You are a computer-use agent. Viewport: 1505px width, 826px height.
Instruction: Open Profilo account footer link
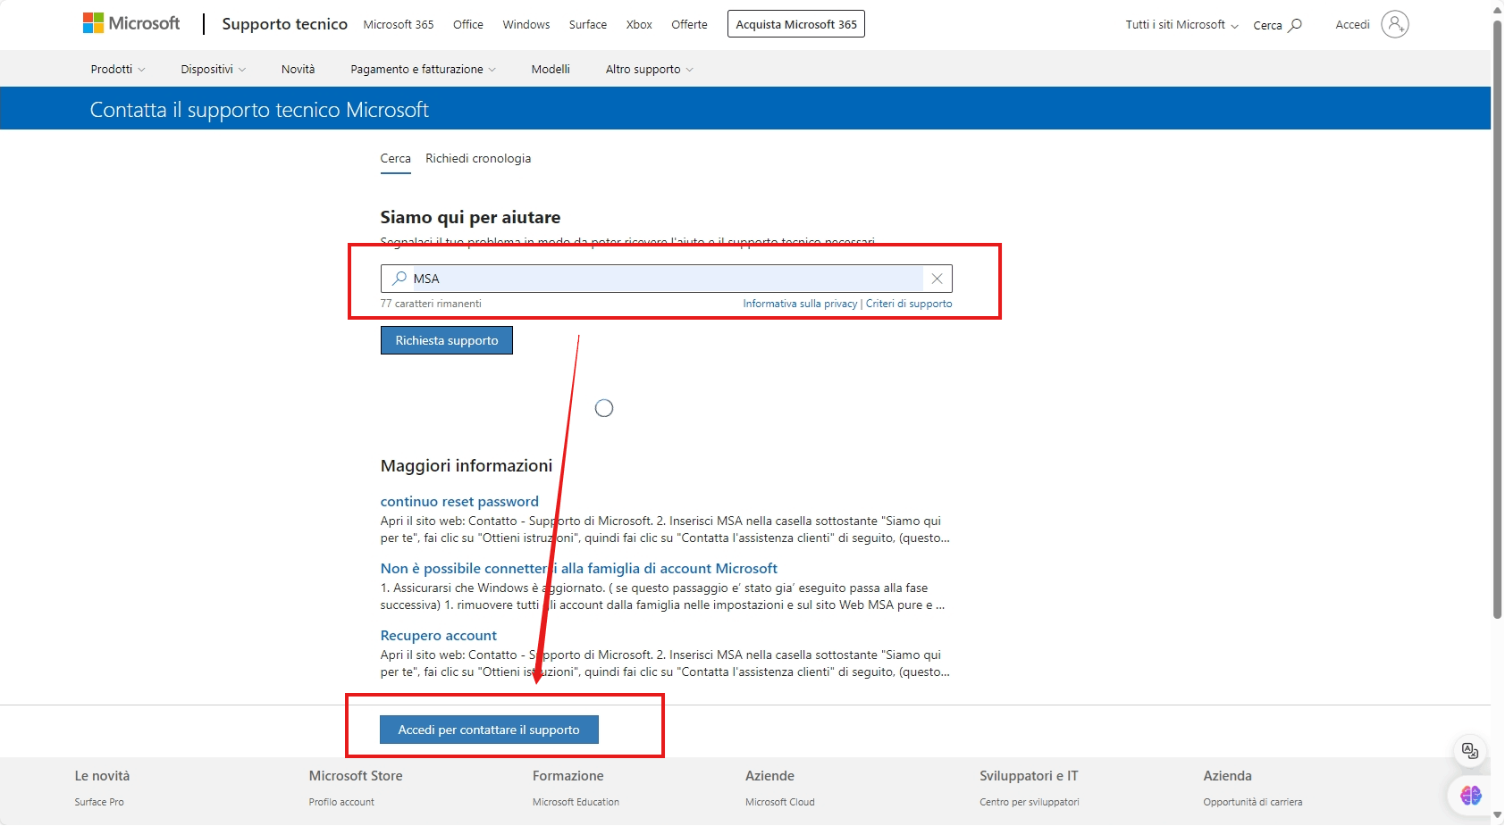(x=341, y=802)
